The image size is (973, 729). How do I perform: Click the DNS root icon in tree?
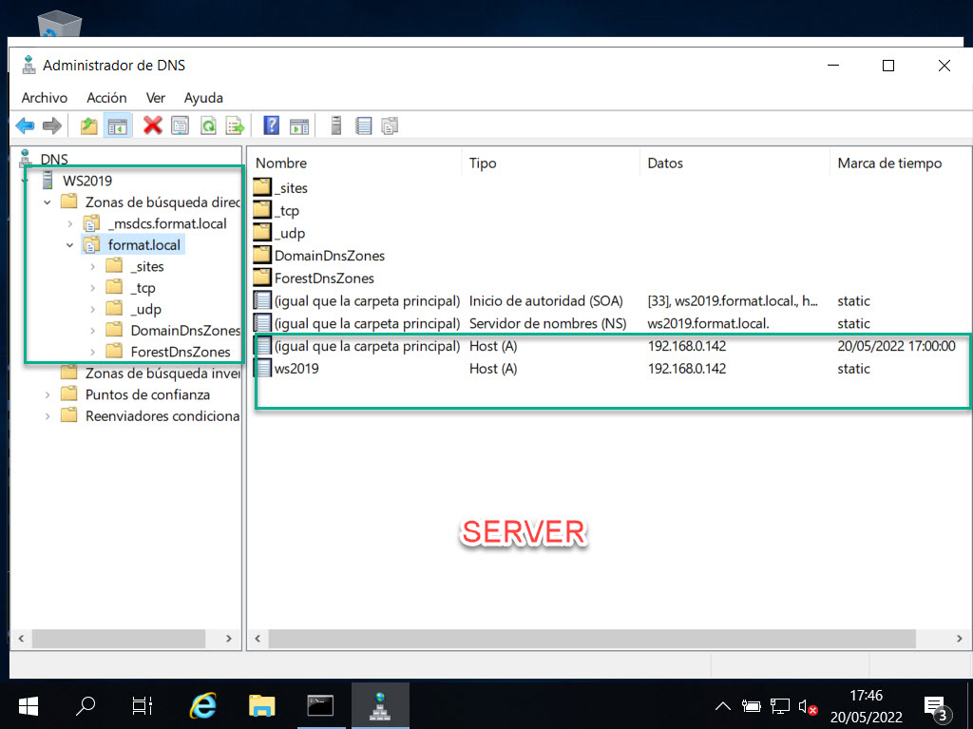[x=26, y=158]
